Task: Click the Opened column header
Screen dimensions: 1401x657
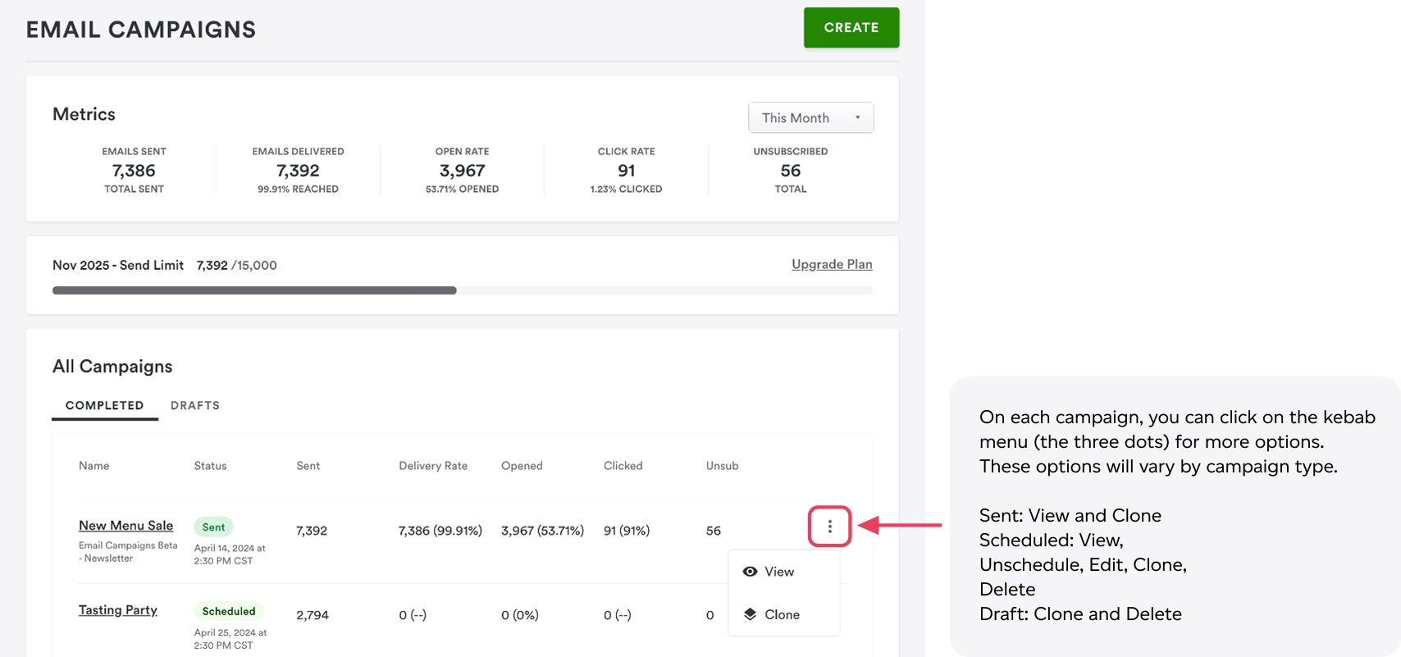Action: click(x=522, y=466)
